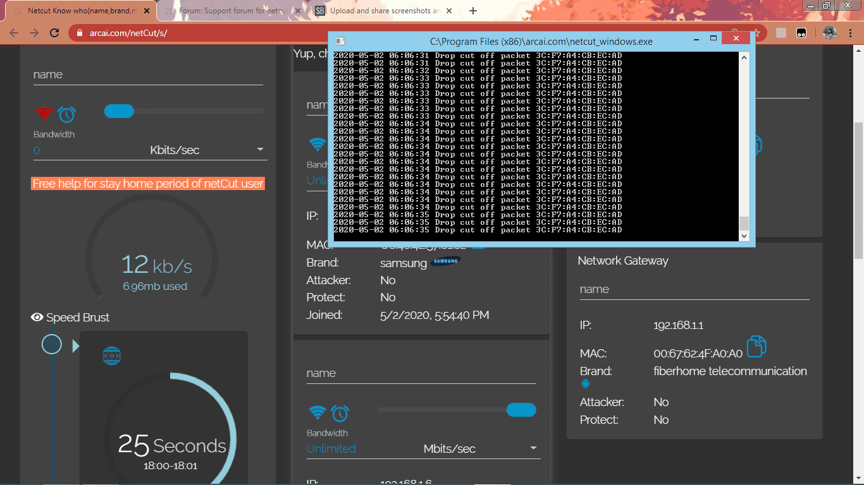Click the console scrollbar down arrow
Image resolution: width=864 pixels, height=485 pixels.
click(x=744, y=236)
